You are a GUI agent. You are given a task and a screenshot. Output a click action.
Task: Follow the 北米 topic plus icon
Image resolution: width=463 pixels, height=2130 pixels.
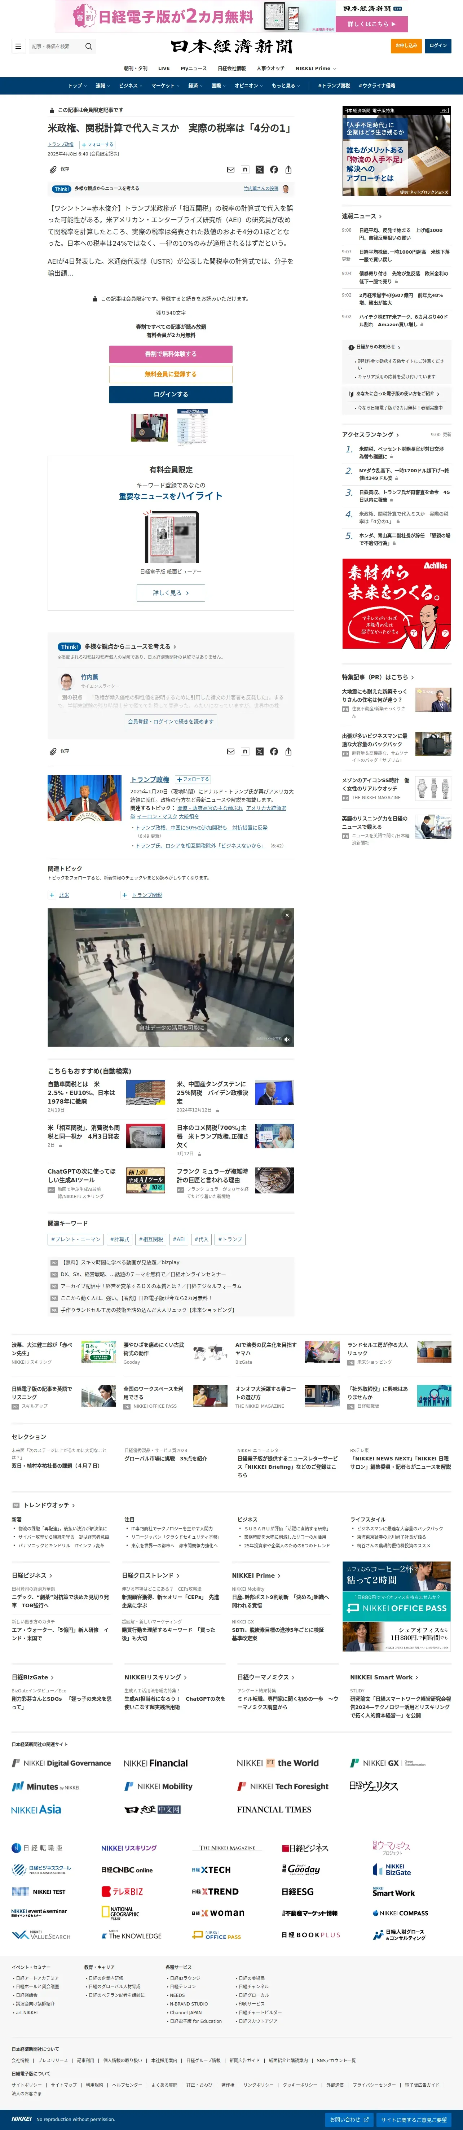[x=52, y=895]
